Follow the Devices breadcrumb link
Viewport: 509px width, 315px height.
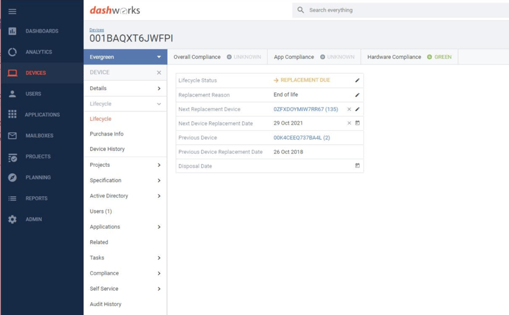(96, 30)
